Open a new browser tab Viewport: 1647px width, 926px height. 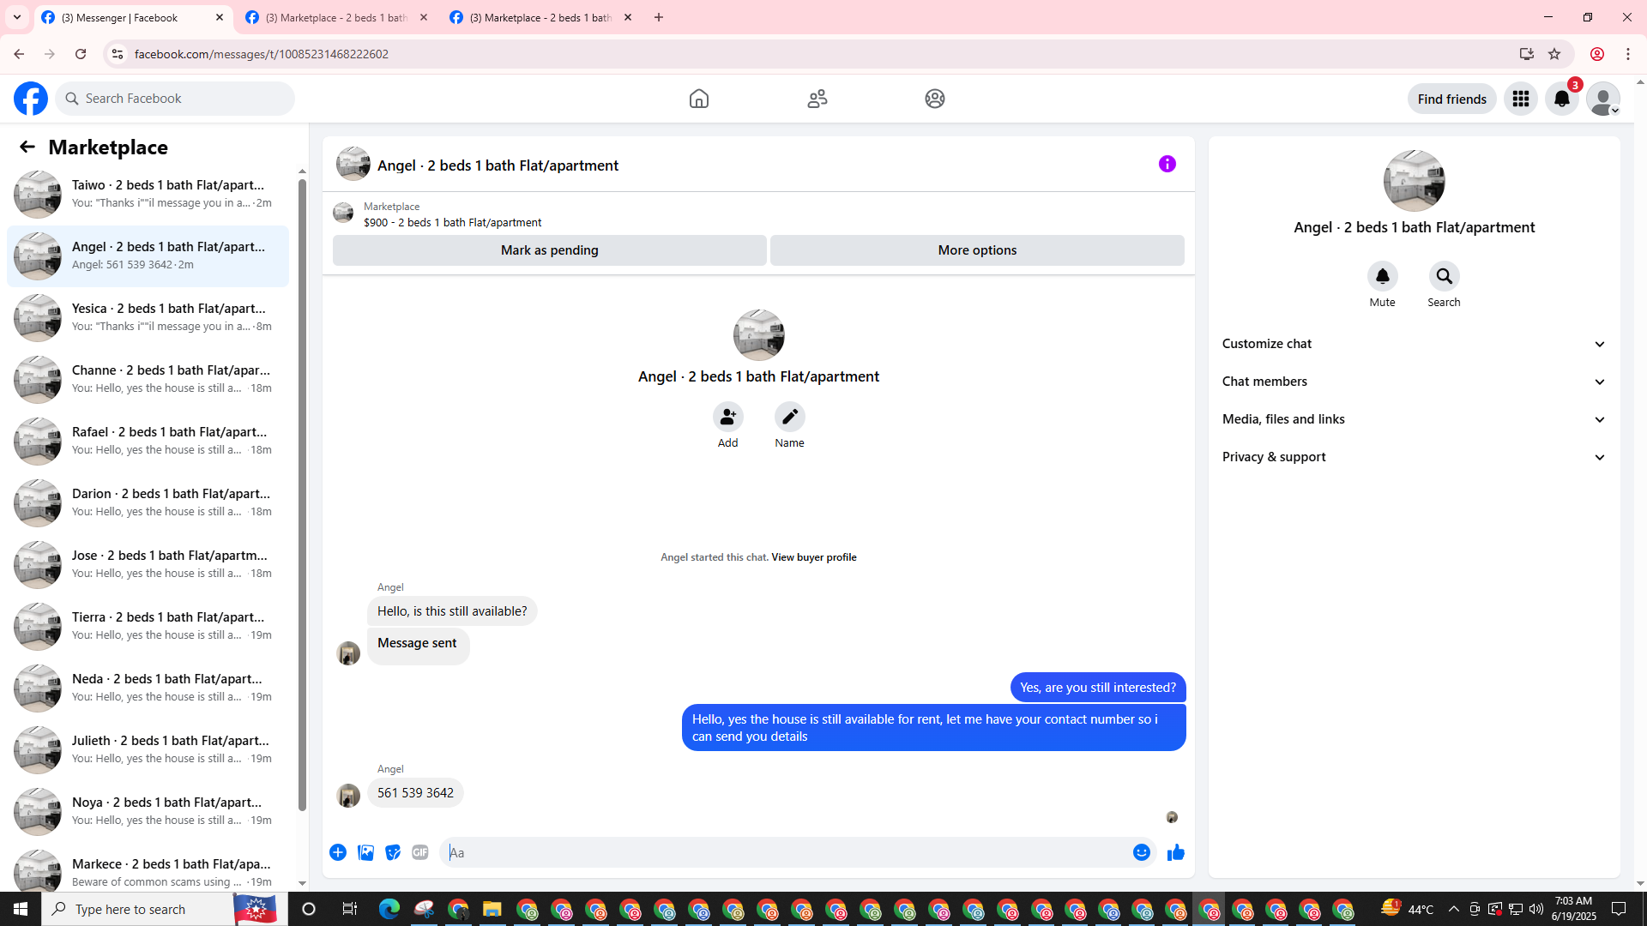(x=659, y=17)
